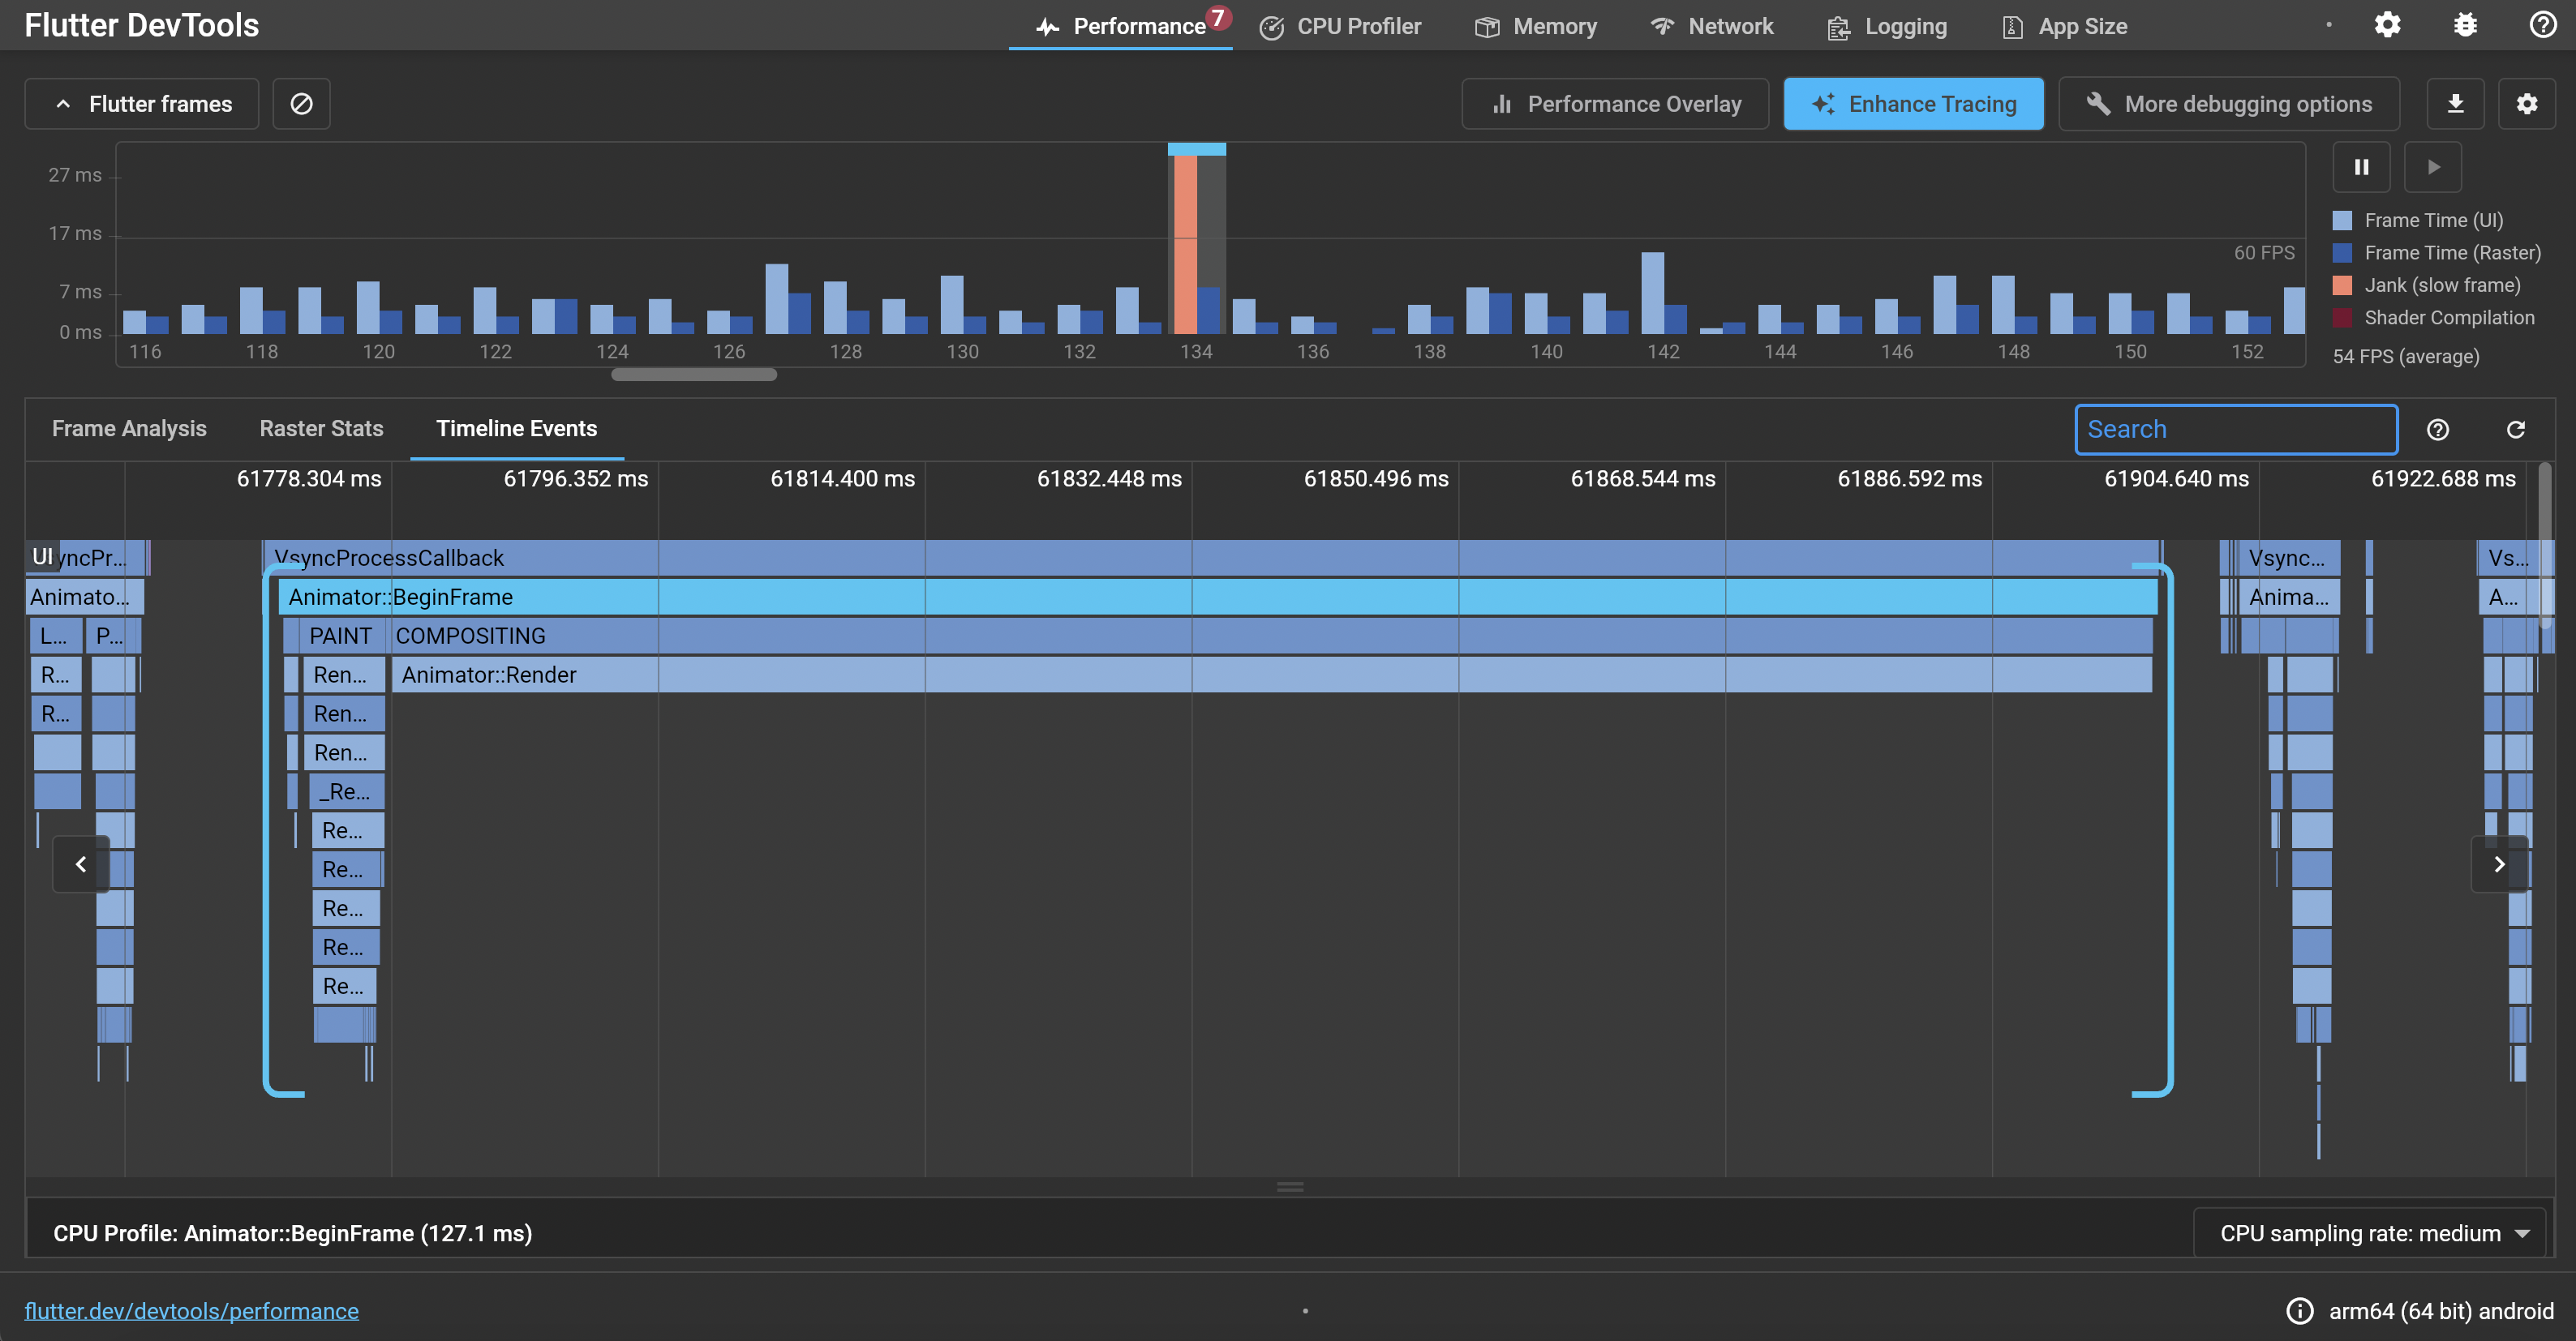Viewport: 2576px width, 1341px height.
Task: Click the report bug icon
Action: tap(2465, 25)
